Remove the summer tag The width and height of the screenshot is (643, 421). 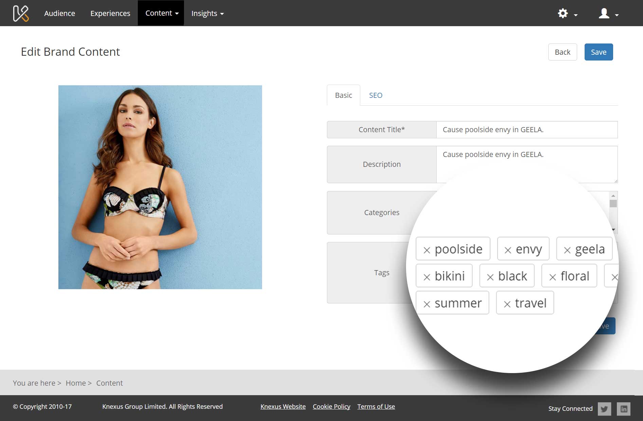(427, 304)
